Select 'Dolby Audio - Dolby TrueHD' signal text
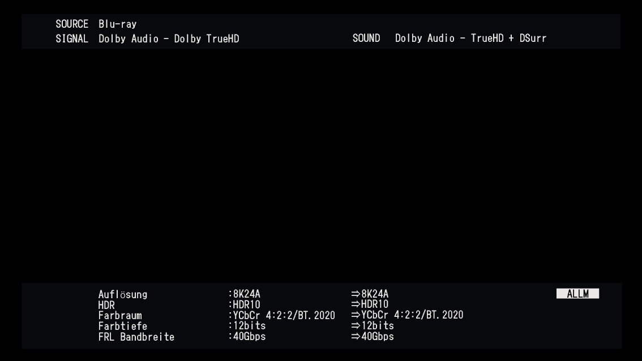 point(169,39)
